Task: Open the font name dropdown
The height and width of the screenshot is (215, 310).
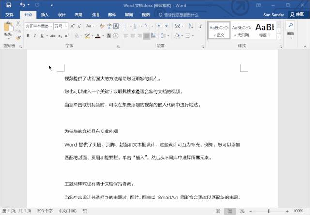Action: coord(51,26)
